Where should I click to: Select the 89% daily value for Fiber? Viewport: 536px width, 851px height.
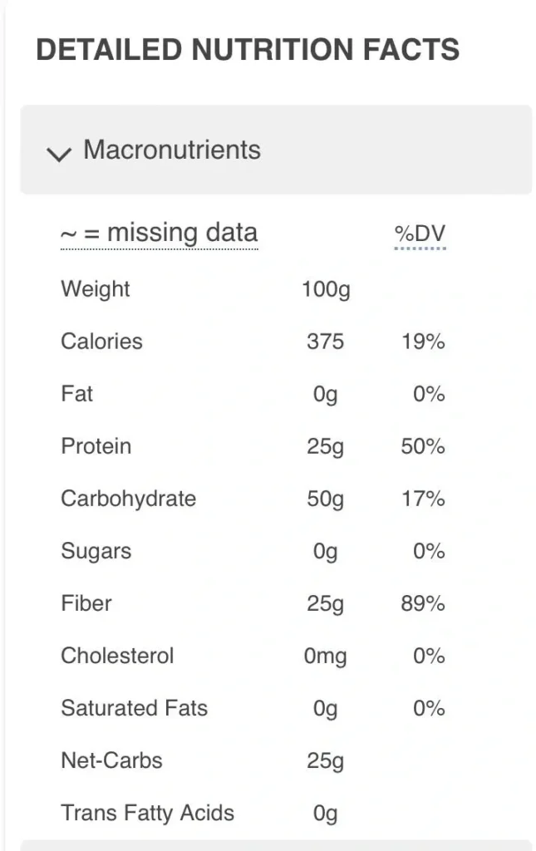click(x=428, y=603)
